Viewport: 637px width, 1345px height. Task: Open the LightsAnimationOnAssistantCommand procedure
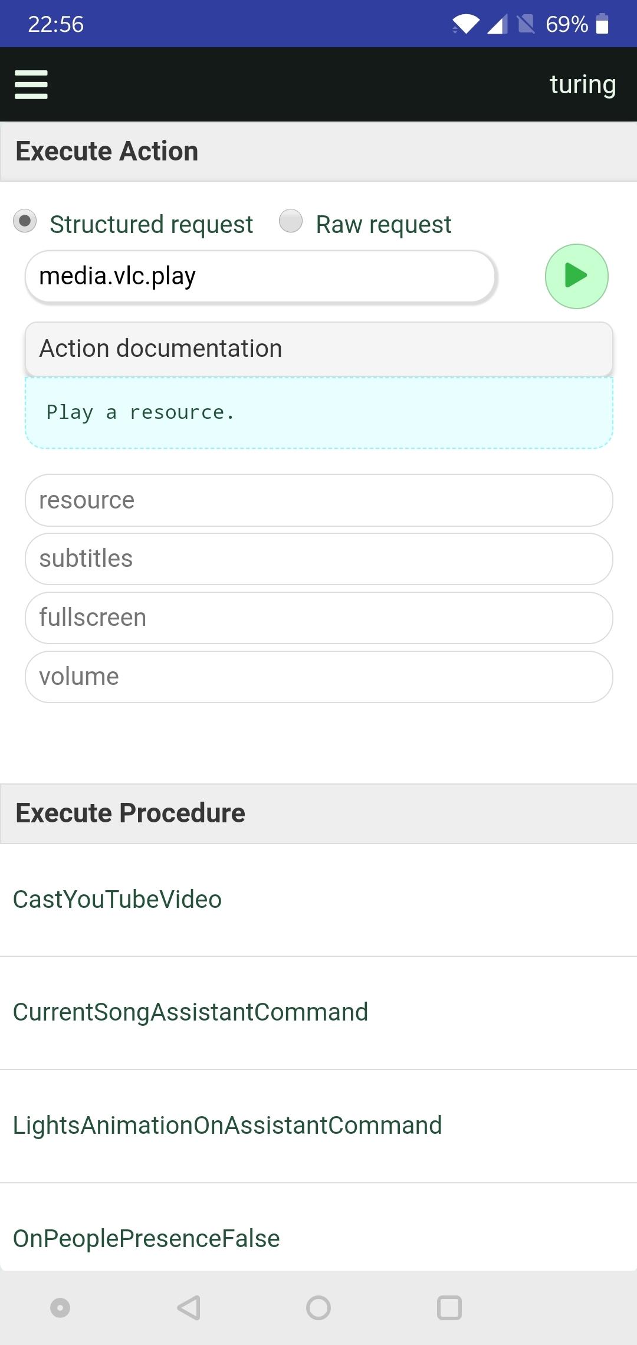228,1126
